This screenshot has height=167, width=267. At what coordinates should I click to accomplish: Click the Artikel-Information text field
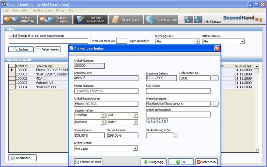click(x=178, y=114)
